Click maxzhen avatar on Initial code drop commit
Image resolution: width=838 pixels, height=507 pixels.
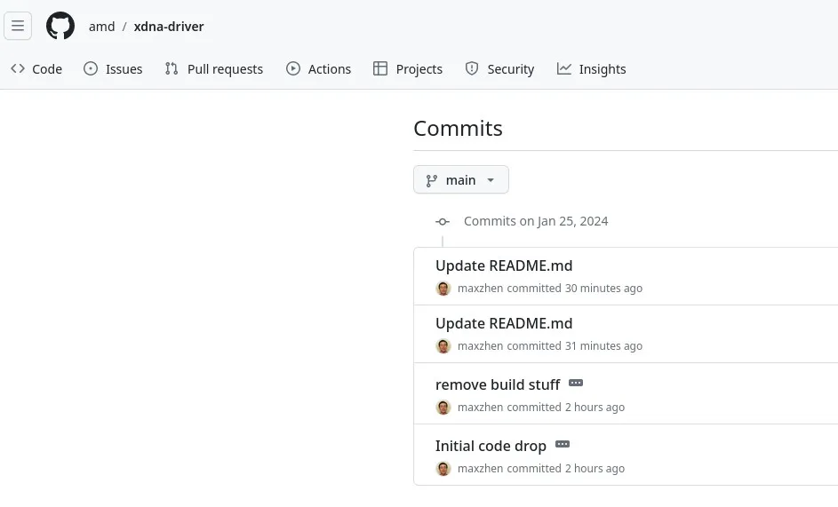[x=443, y=469]
